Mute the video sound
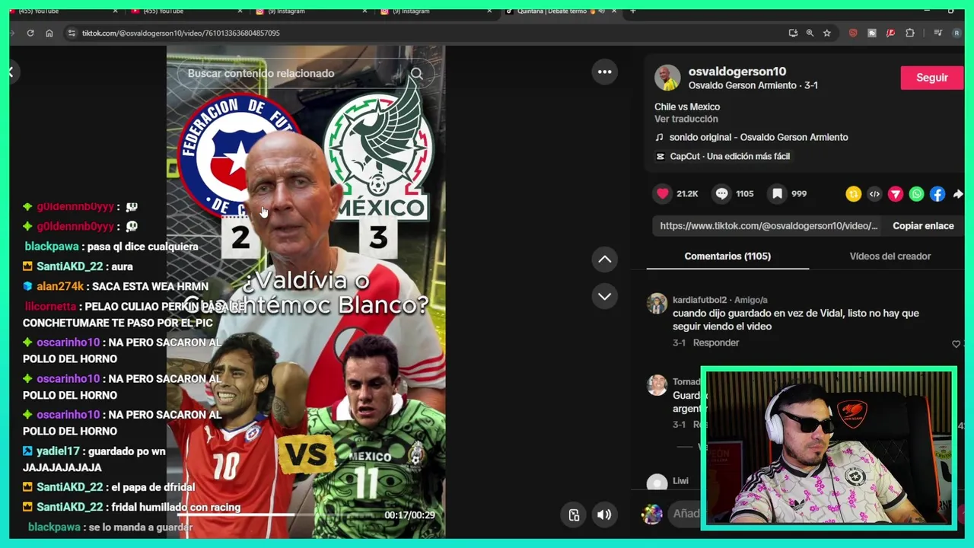The width and height of the screenshot is (974, 548). tap(604, 515)
